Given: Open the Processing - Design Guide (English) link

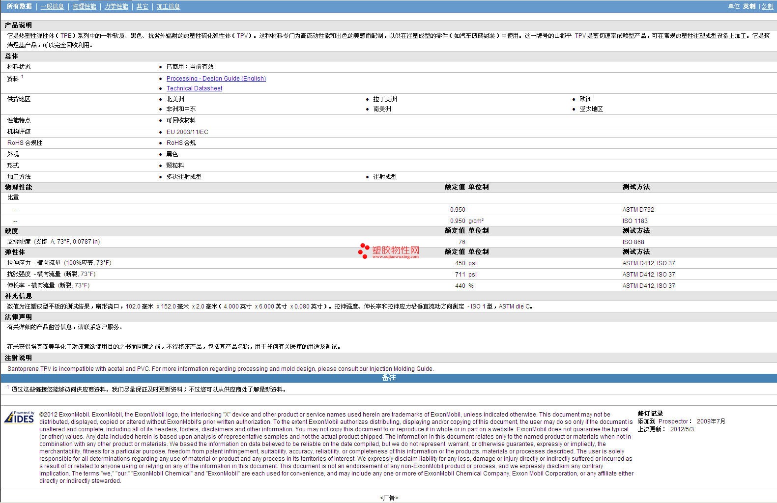Looking at the screenshot, I should [216, 79].
